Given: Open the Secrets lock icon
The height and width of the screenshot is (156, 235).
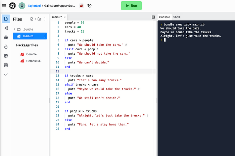Looking at the screenshot, I should tap(6, 47).
